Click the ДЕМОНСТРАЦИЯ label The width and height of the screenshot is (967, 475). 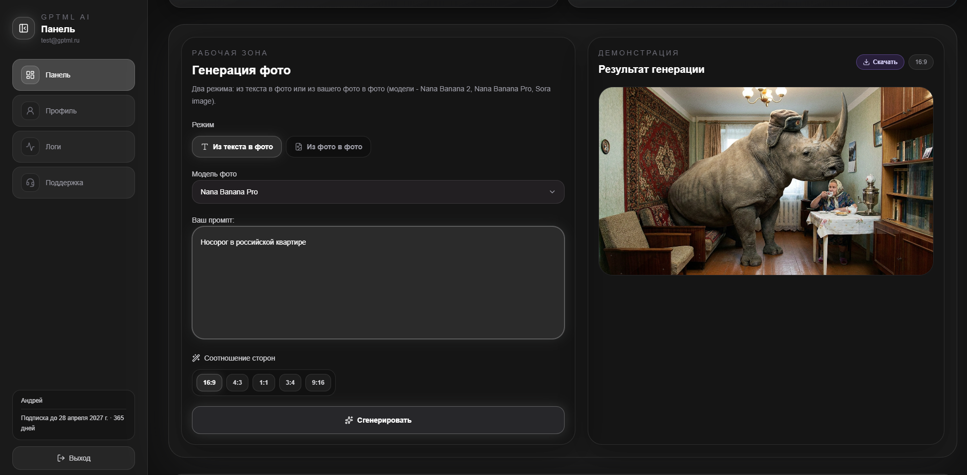click(x=639, y=53)
